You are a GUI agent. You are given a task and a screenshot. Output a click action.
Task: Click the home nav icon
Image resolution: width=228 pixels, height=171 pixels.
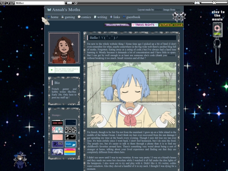[x=49, y=17]
